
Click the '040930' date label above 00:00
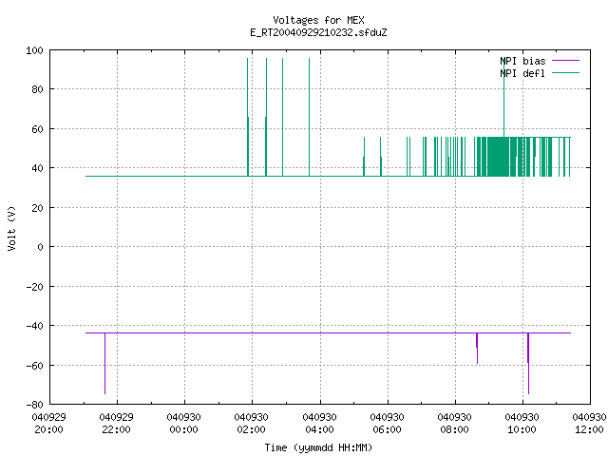point(183,417)
